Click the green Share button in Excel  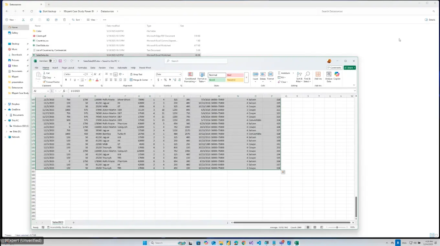[350, 68]
